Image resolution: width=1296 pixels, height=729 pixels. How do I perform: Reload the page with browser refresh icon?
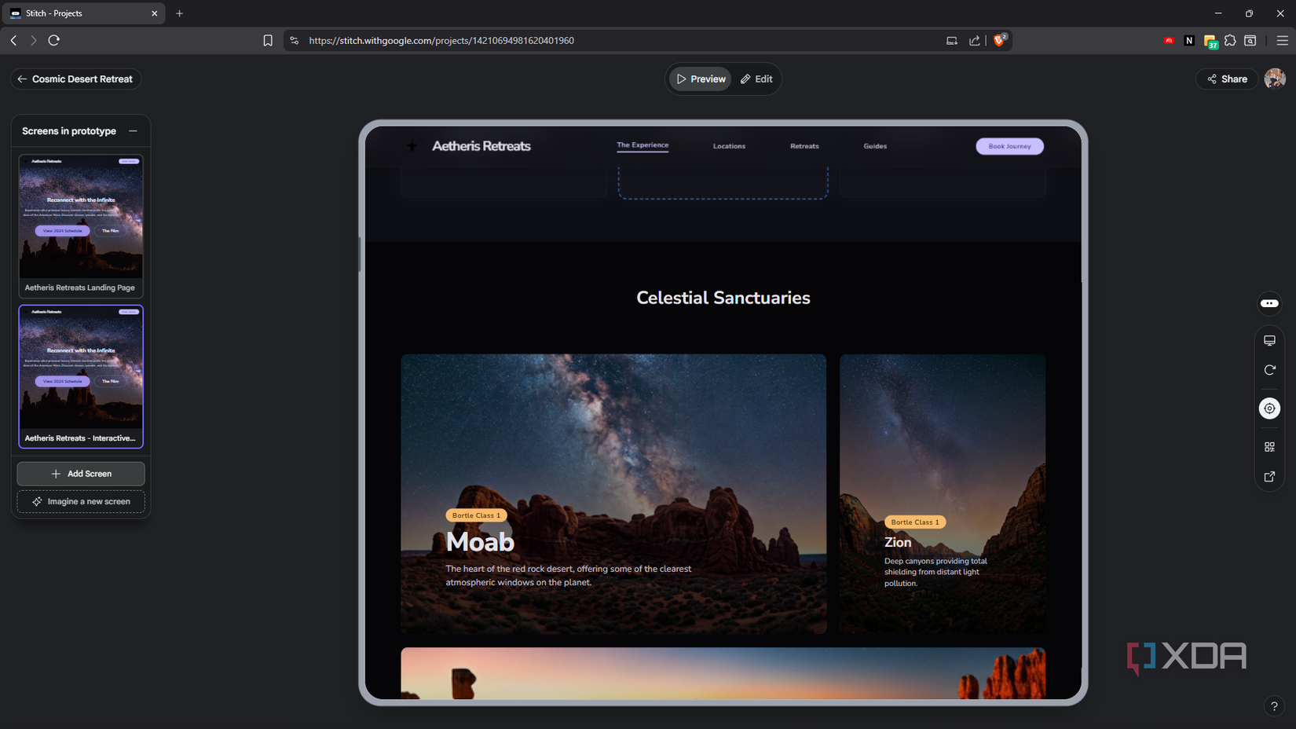(x=53, y=40)
